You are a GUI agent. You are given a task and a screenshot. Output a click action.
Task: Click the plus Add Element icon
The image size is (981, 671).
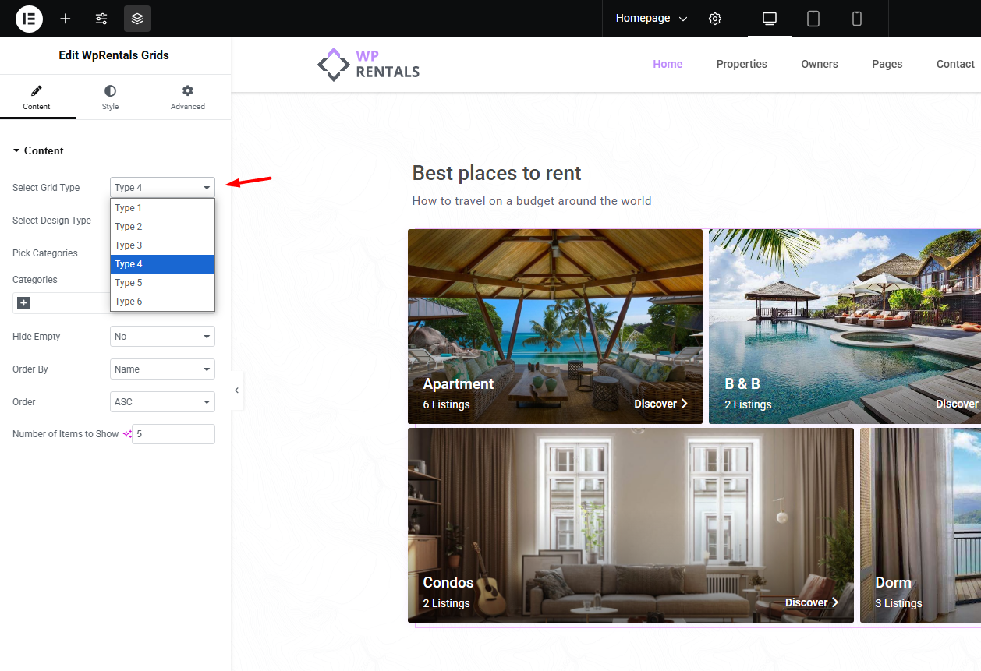(66, 19)
